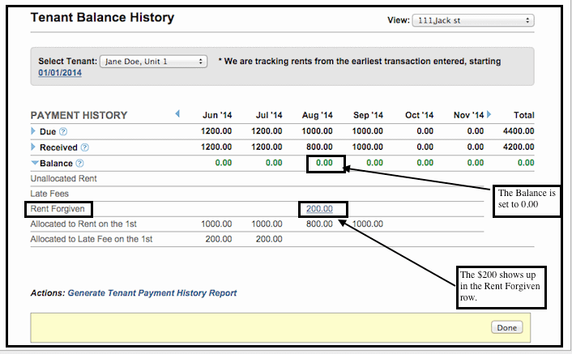Click the previous months left arrow
The width and height of the screenshot is (572, 354).
[177, 114]
